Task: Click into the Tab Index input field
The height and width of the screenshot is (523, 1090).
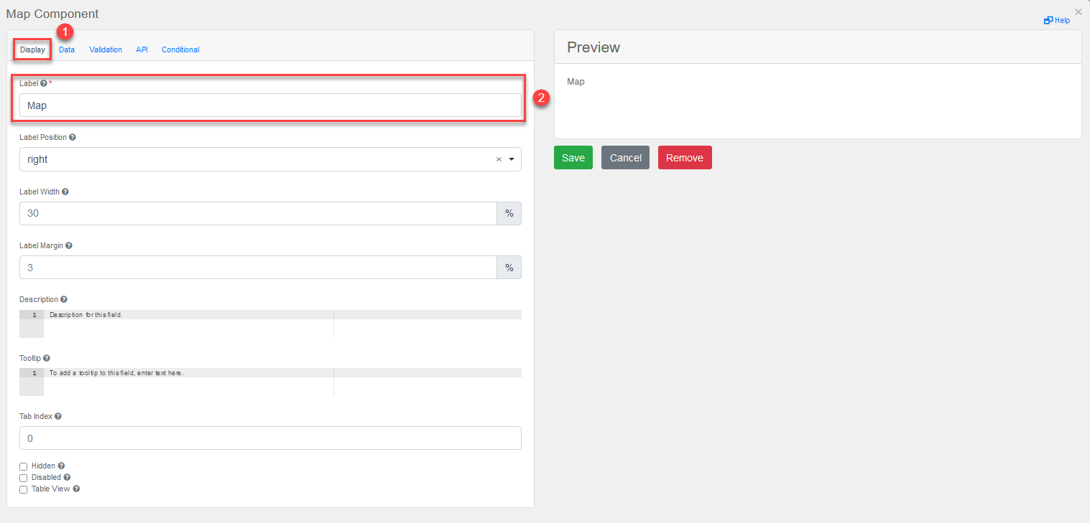Action: pyautogui.click(x=270, y=438)
